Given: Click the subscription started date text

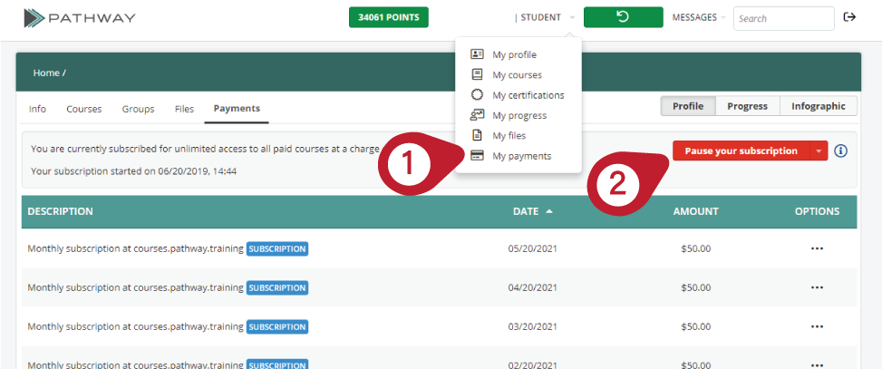Looking at the screenshot, I should [x=134, y=170].
